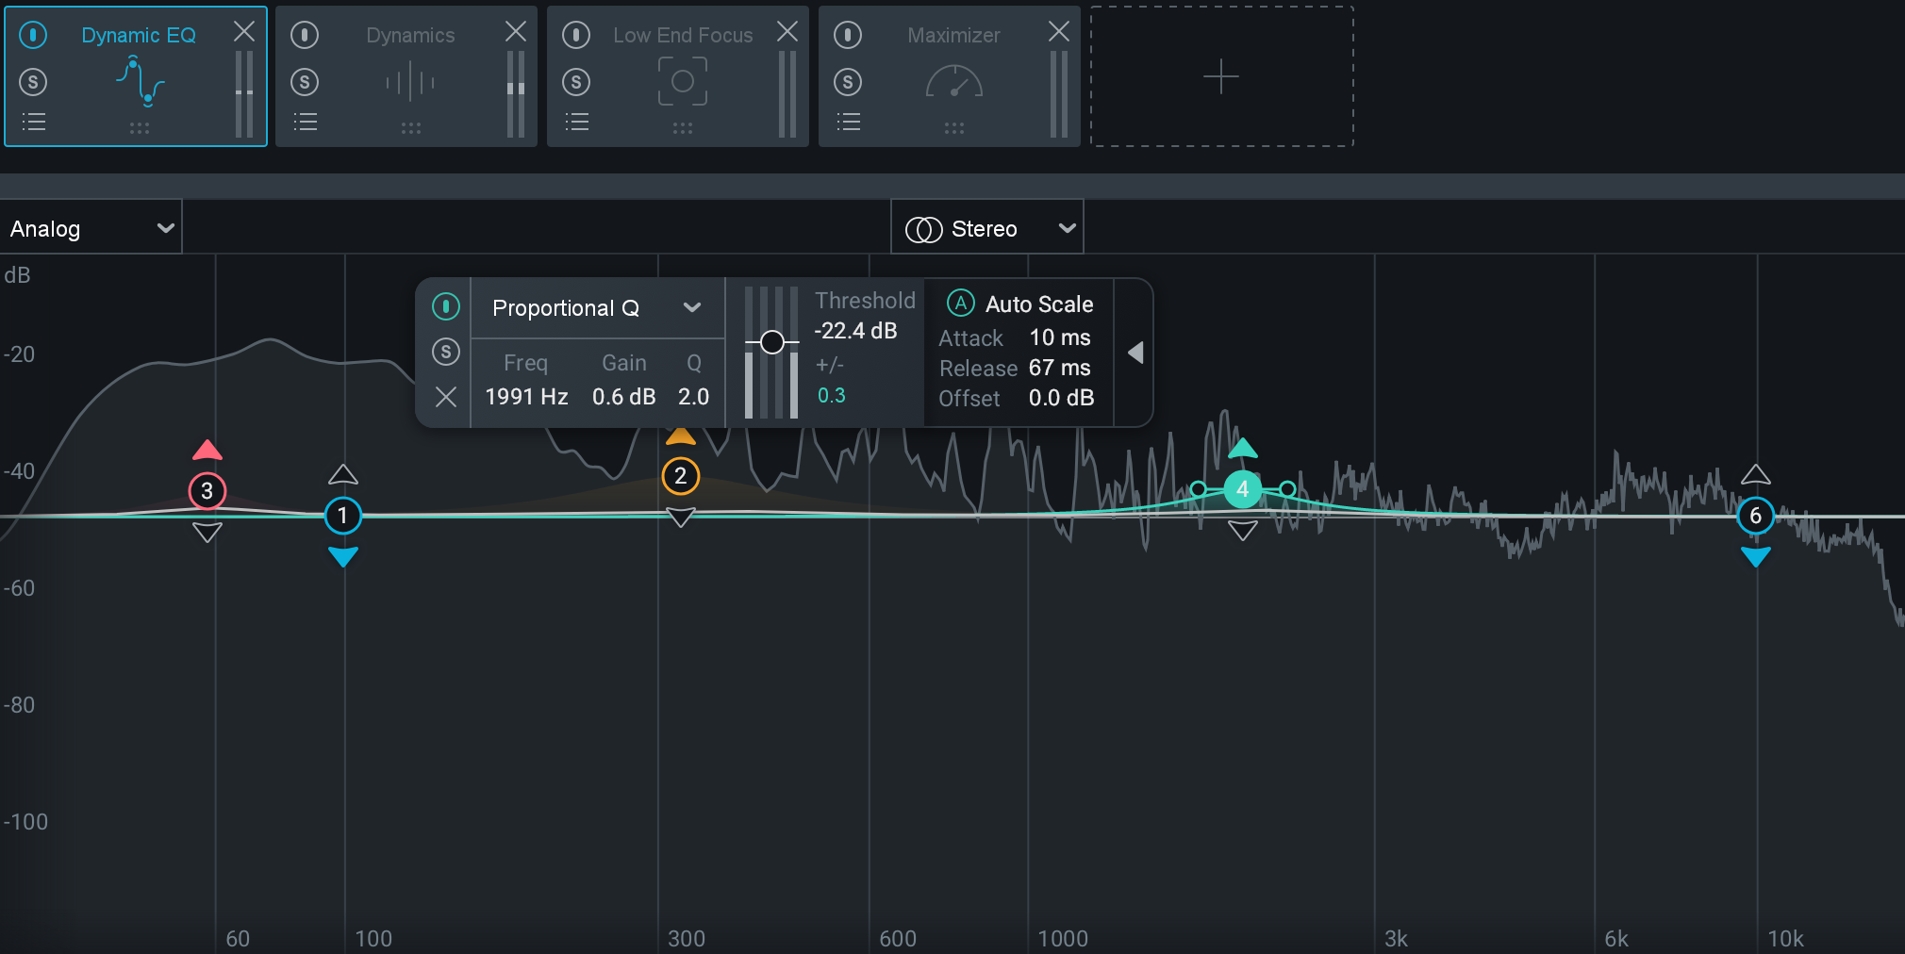
Task: Bypass the Maximizer module
Action: (848, 36)
